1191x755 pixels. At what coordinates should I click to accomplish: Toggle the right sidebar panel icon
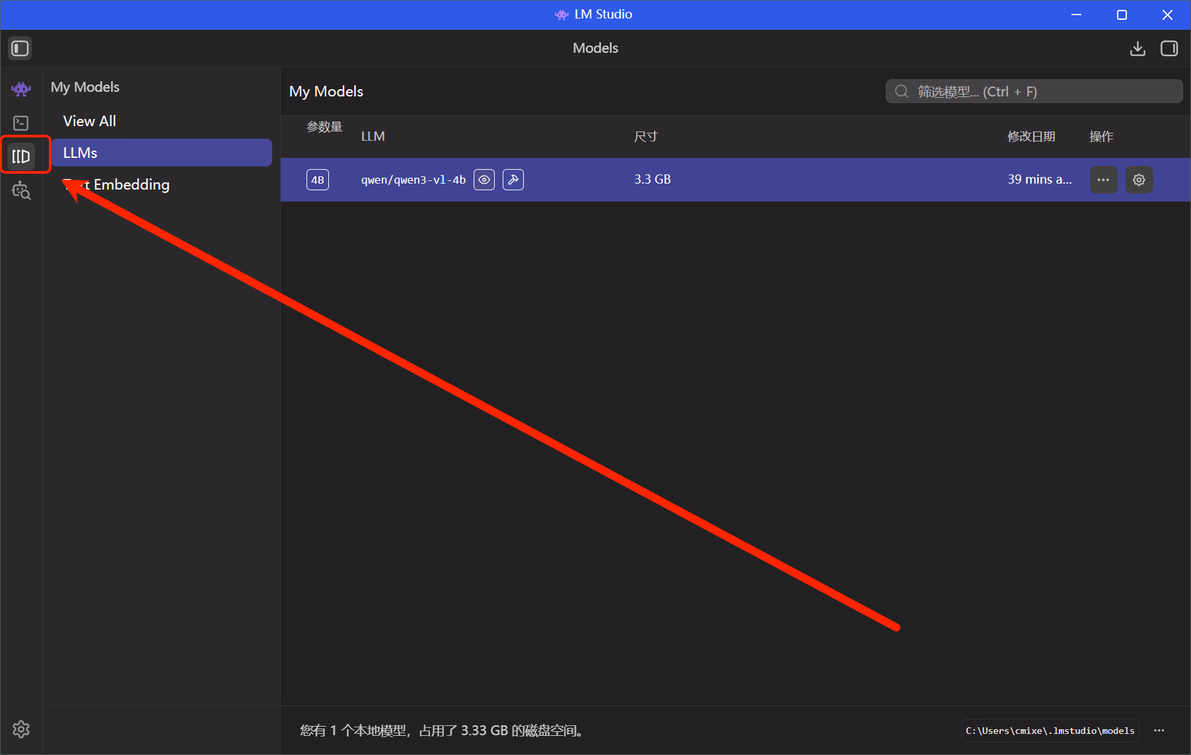[1169, 48]
